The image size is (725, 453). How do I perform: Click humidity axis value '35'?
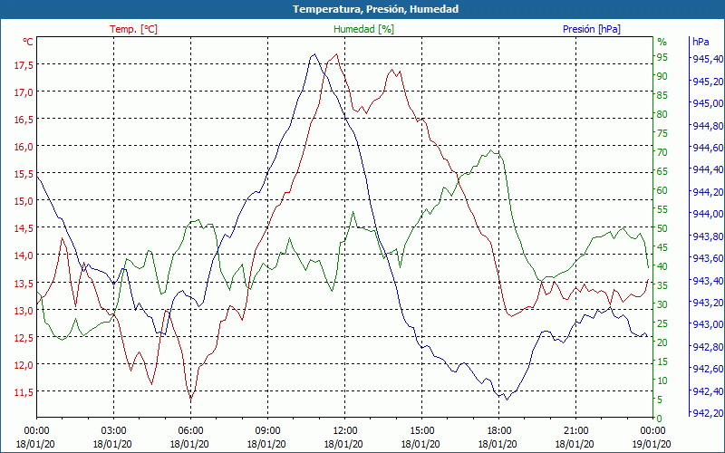pos(662,285)
